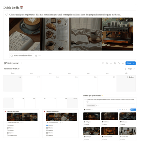
Task: Open the Nutrição gallery card
Action: coord(92,134)
